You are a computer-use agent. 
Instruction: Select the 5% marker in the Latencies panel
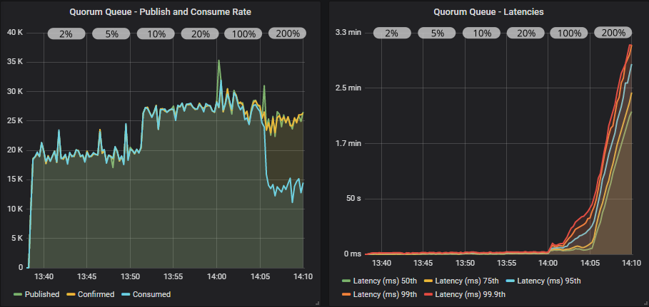point(437,33)
